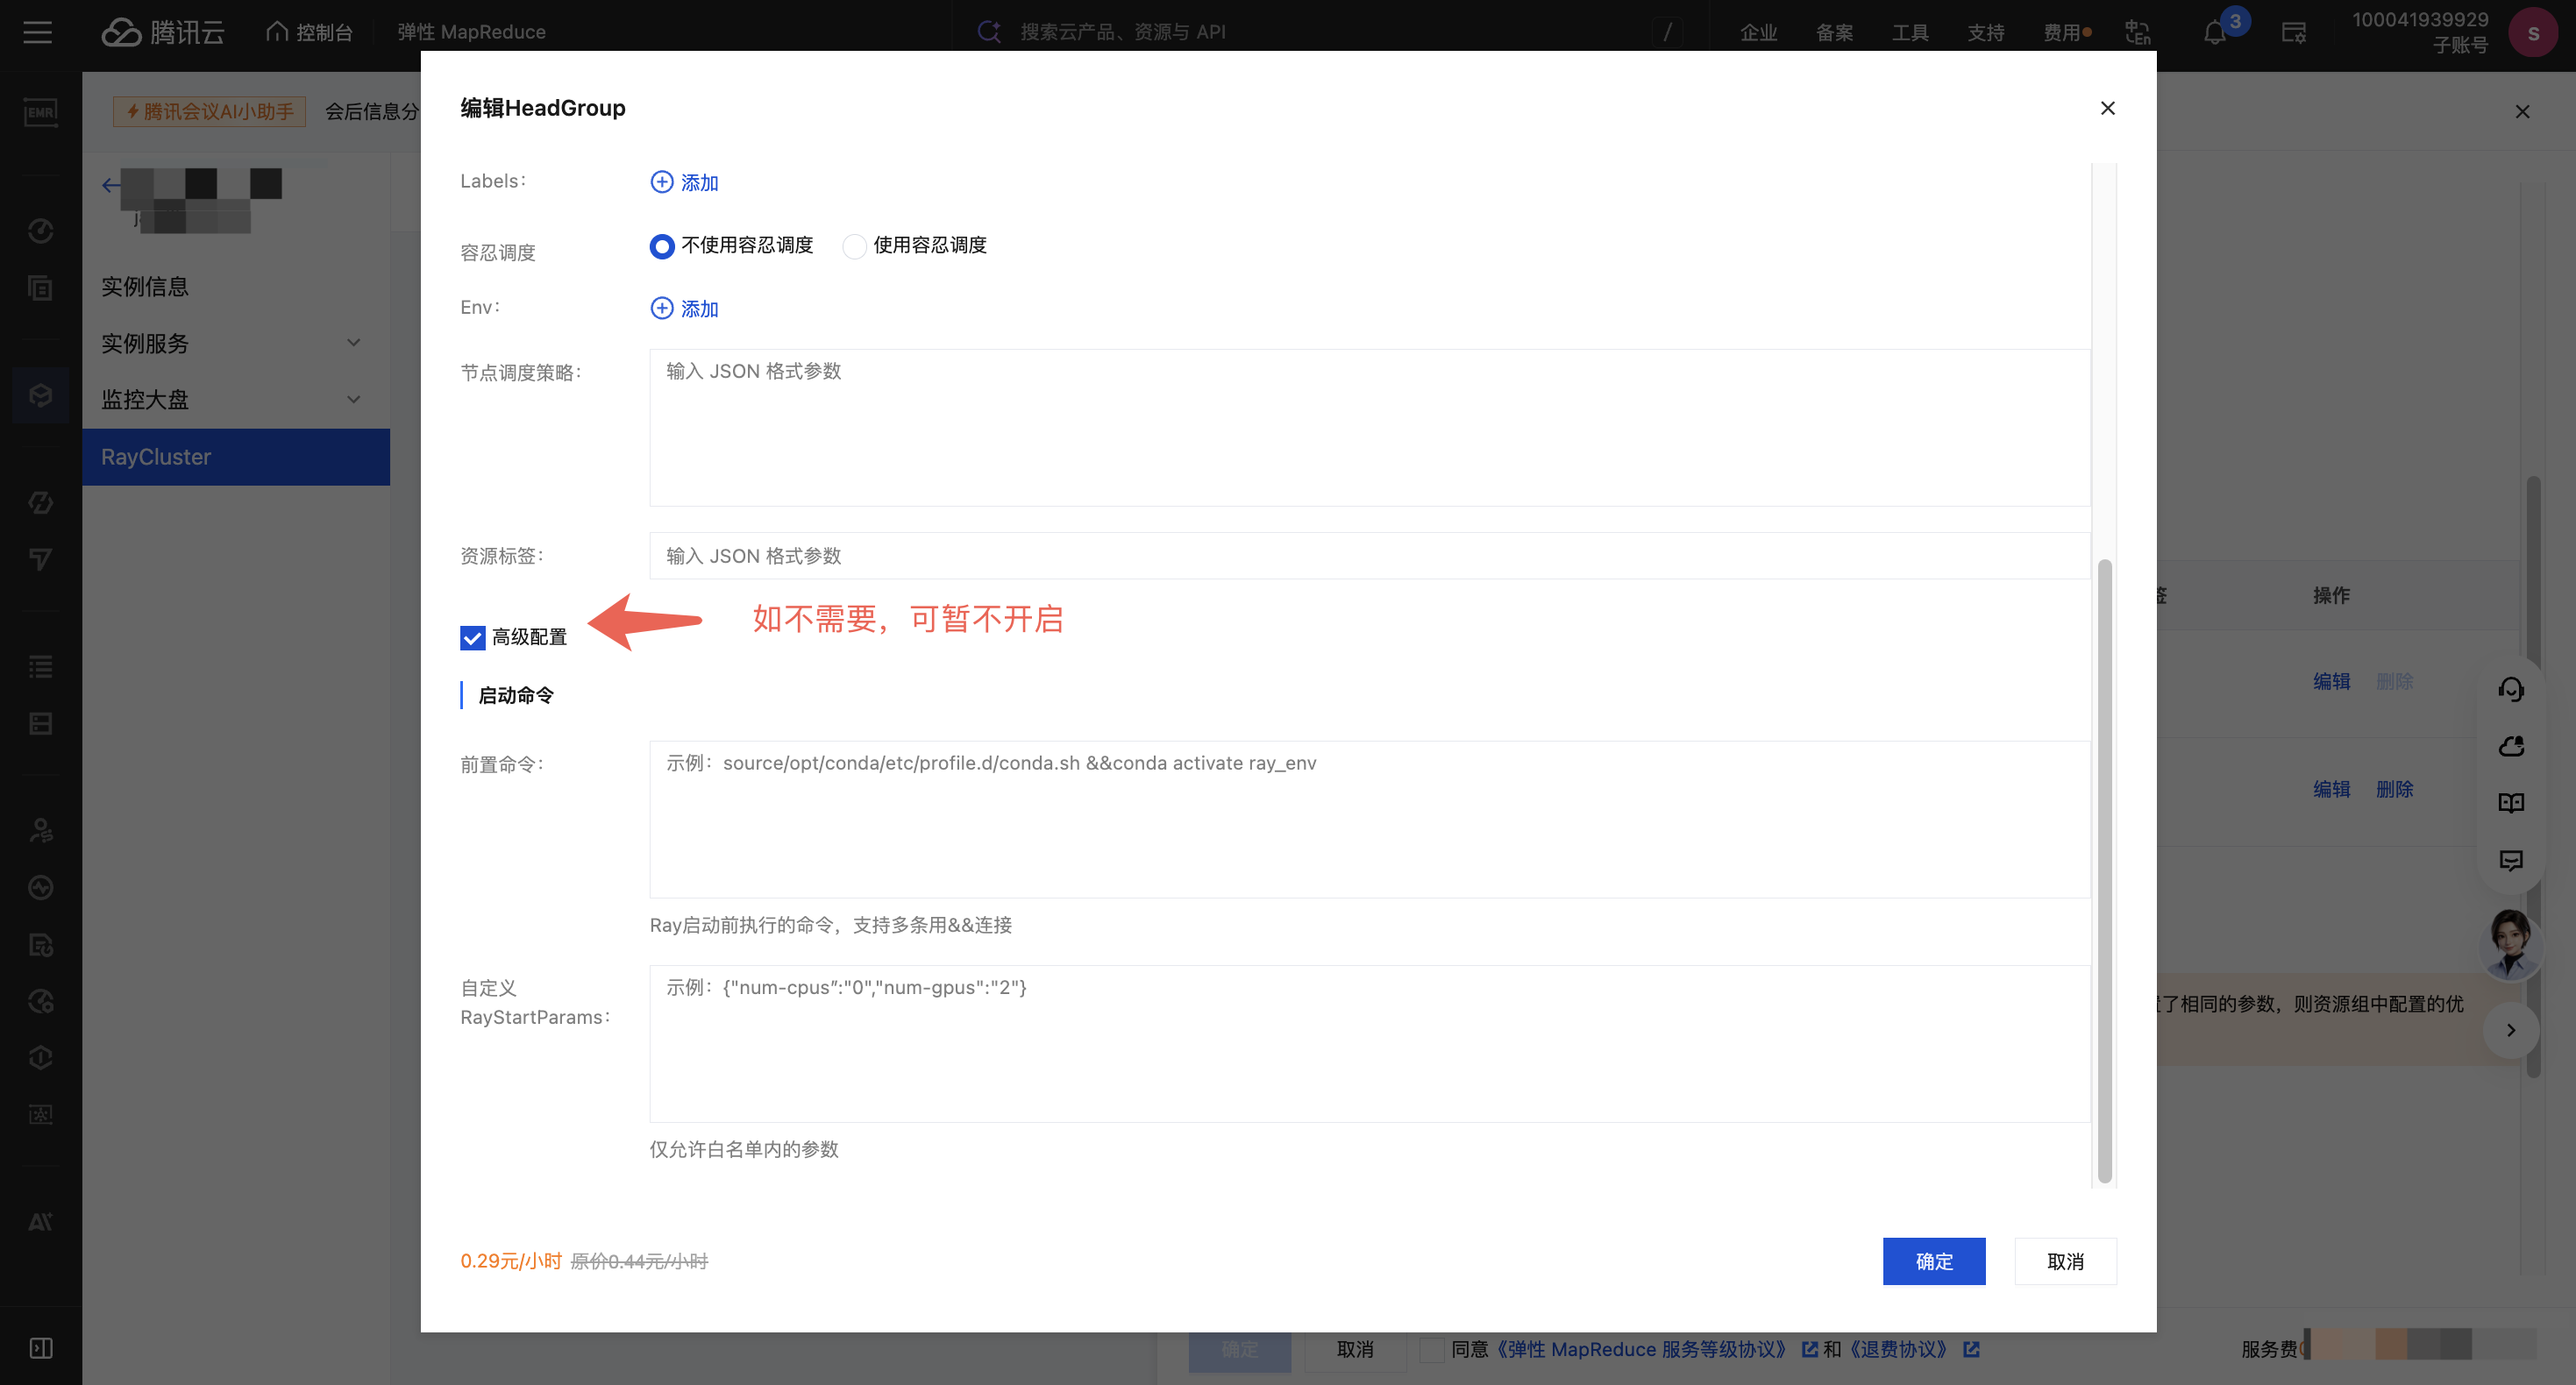This screenshot has width=2576, height=1385.
Task: Click the 资源标签 JSON input field
Action: pyautogui.click(x=1369, y=555)
